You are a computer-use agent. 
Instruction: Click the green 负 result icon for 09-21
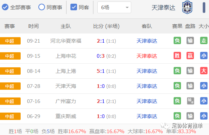(x=177, y=40)
